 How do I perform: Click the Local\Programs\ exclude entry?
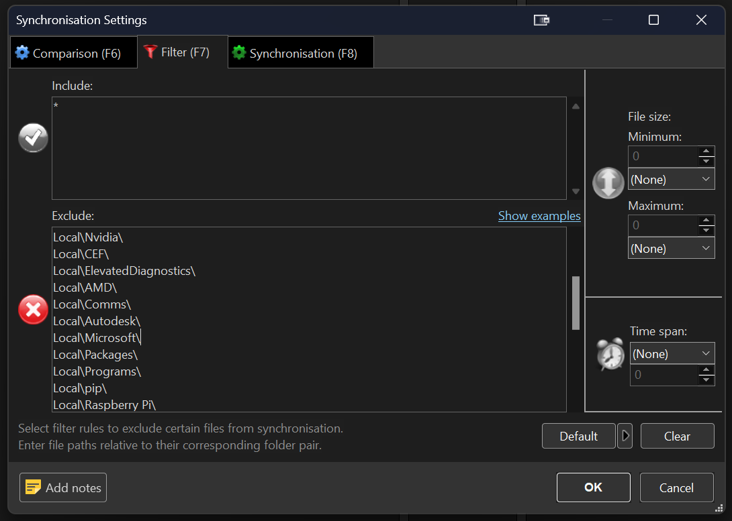(x=97, y=371)
